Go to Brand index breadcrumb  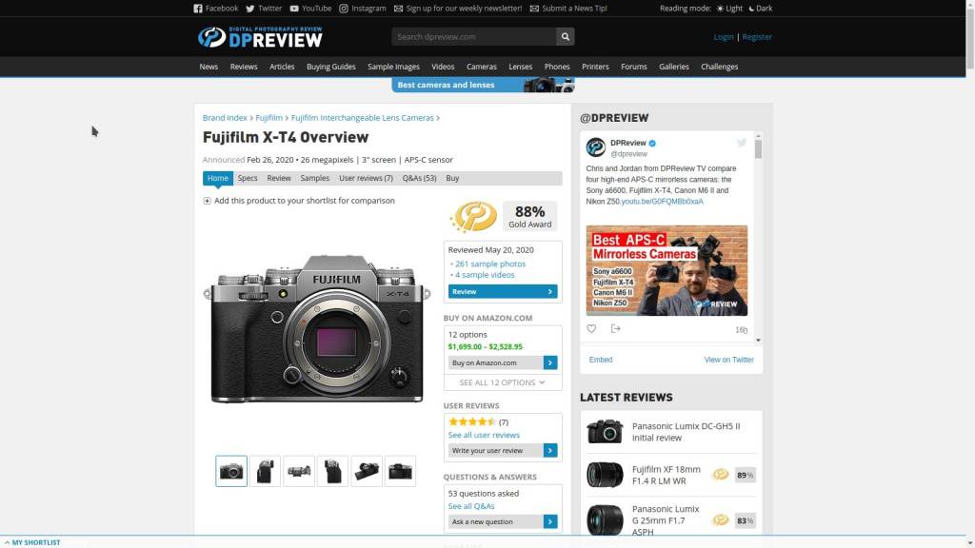point(225,117)
